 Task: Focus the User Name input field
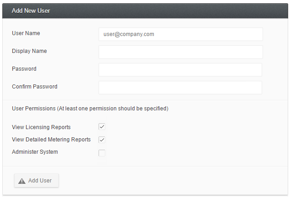[181, 34]
